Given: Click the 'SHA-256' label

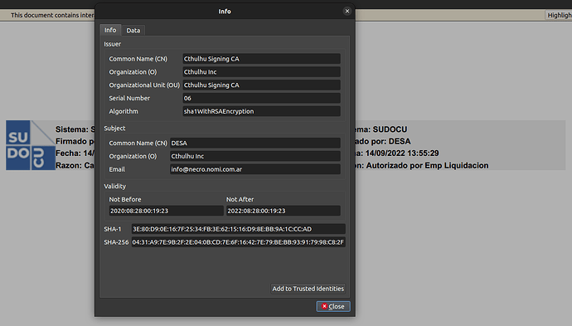Looking at the screenshot, I should point(116,242).
